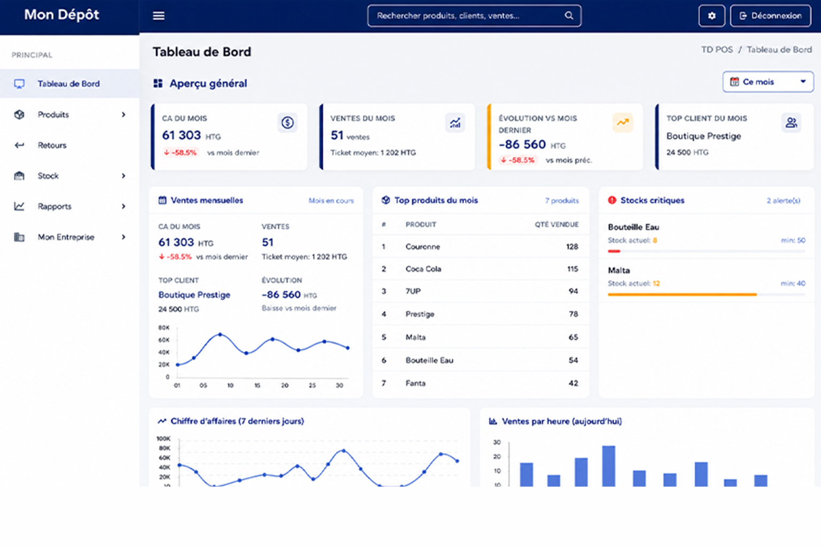
Task: Click the TD POS breadcrumb link
Action: coord(717,50)
